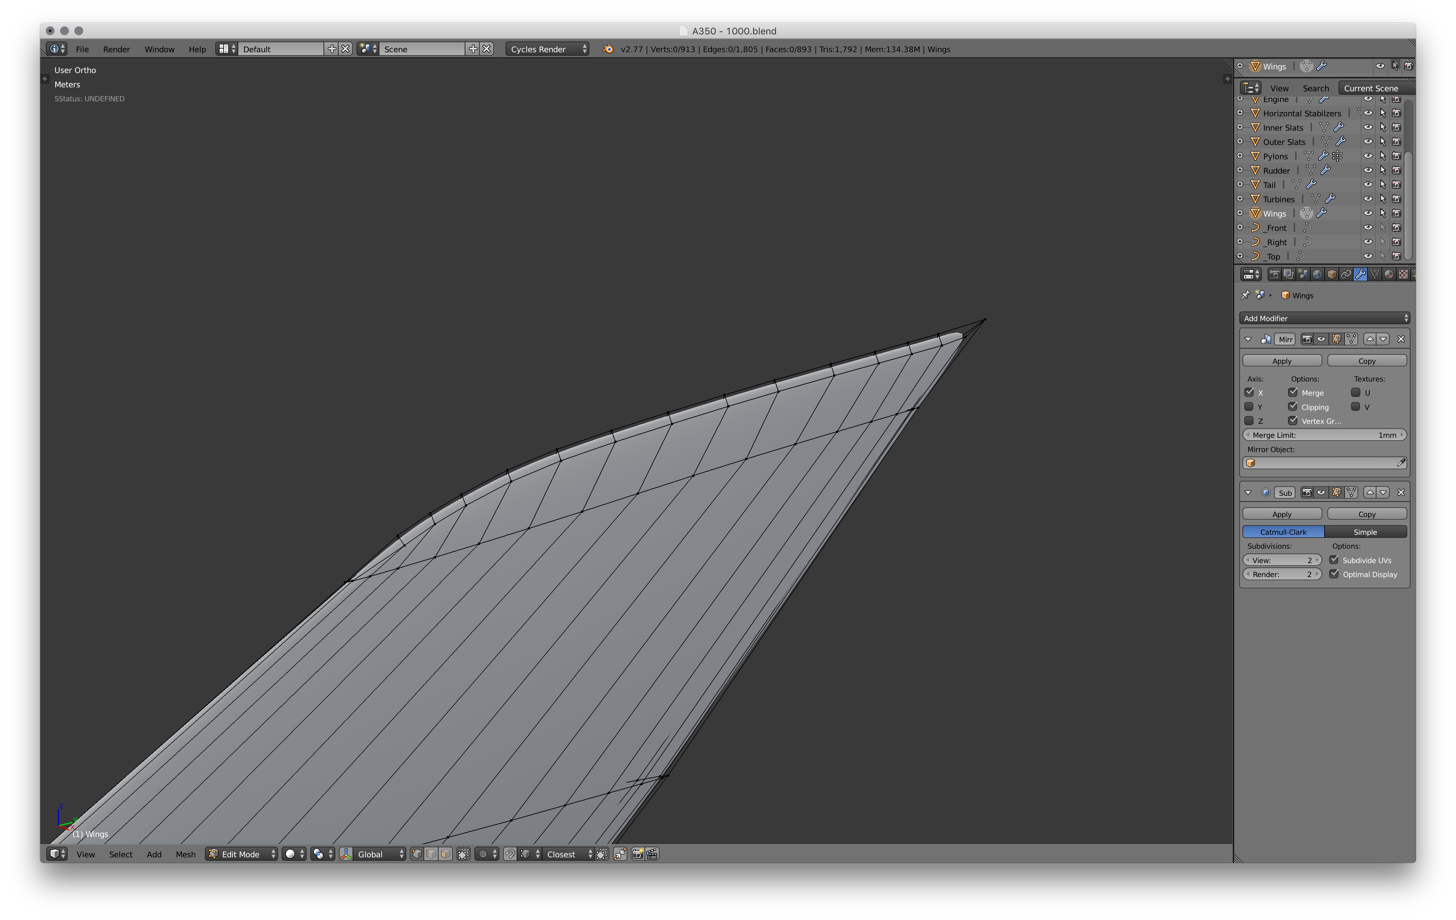The width and height of the screenshot is (1456, 920).
Task: Open the Window menu
Action: (x=159, y=49)
